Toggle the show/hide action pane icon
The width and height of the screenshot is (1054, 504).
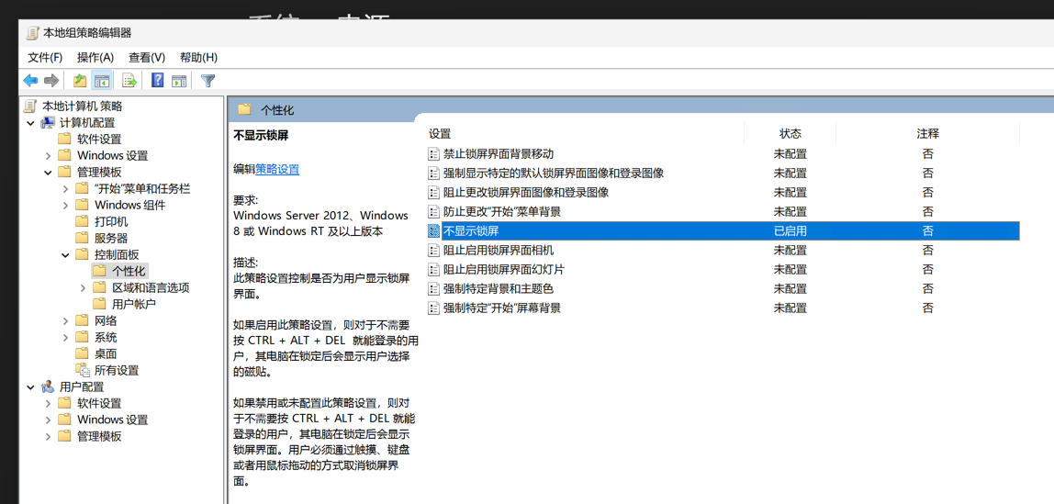(x=179, y=81)
